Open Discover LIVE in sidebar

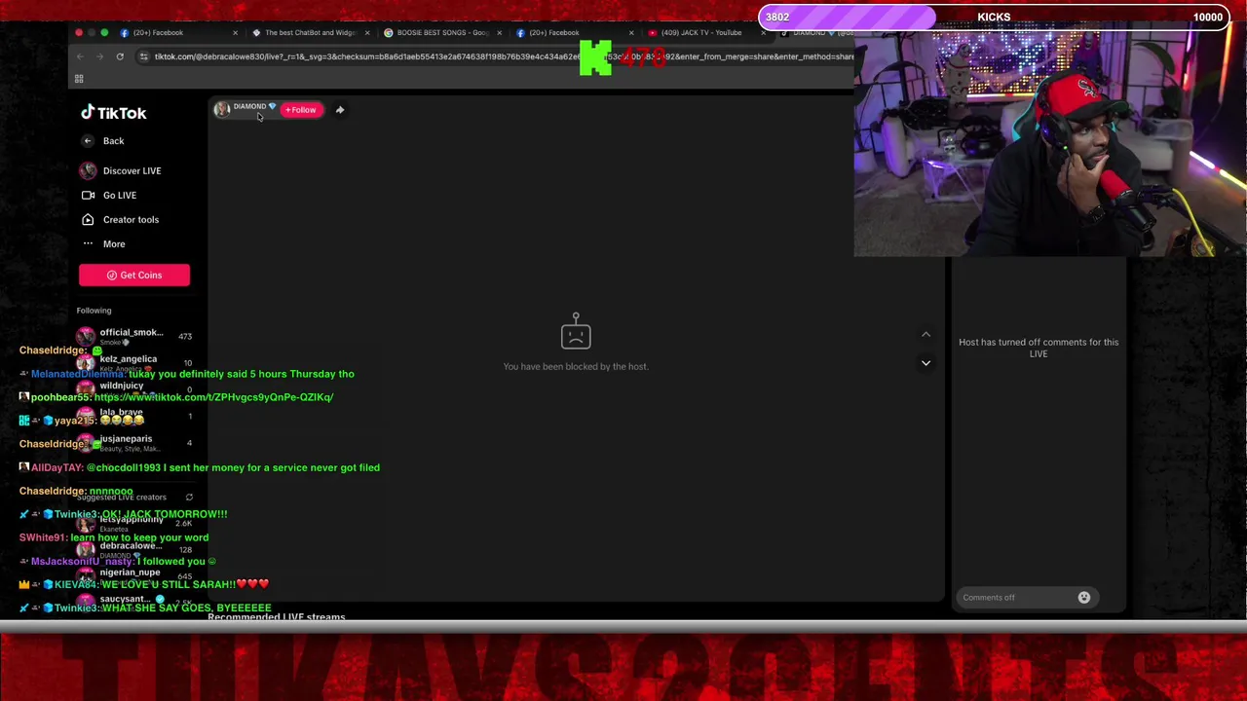coord(121,170)
